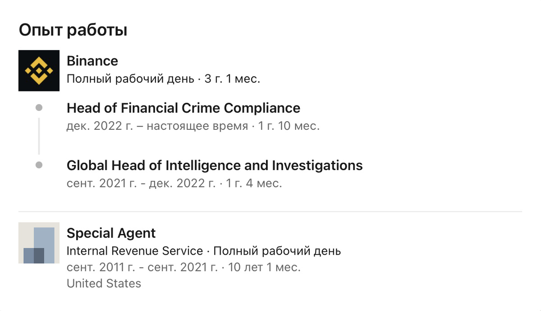Open the Binance company name link
This screenshot has height=311, width=541.
pyautogui.click(x=92, y=61)
